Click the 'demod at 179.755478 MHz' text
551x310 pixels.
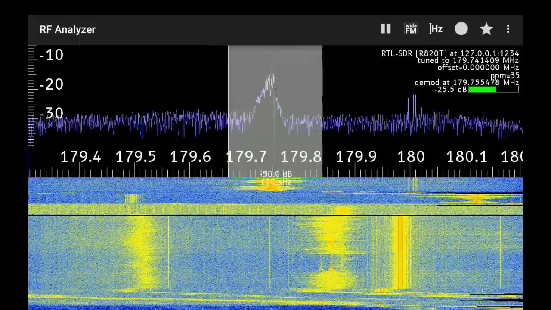coord(467,83)
